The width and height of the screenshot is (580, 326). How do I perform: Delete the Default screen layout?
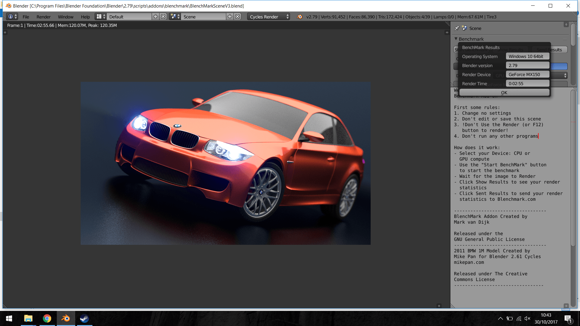click(163, 17)
